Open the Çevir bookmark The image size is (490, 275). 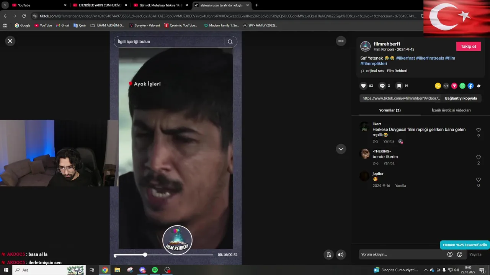click(x=80, y=25)
